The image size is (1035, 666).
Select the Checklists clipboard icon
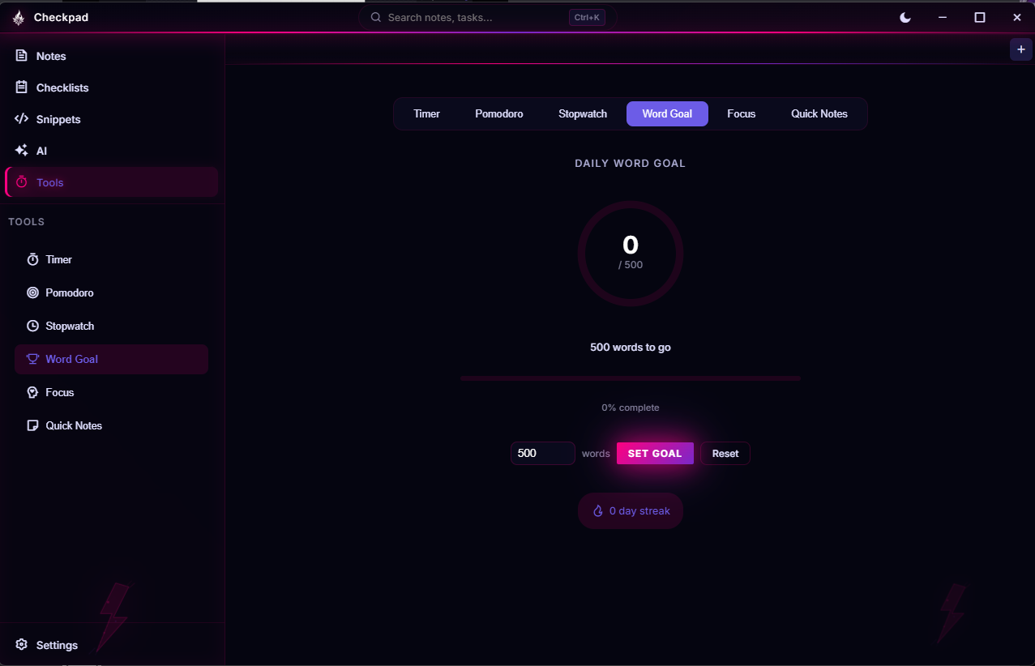click(x=20, y=88)
